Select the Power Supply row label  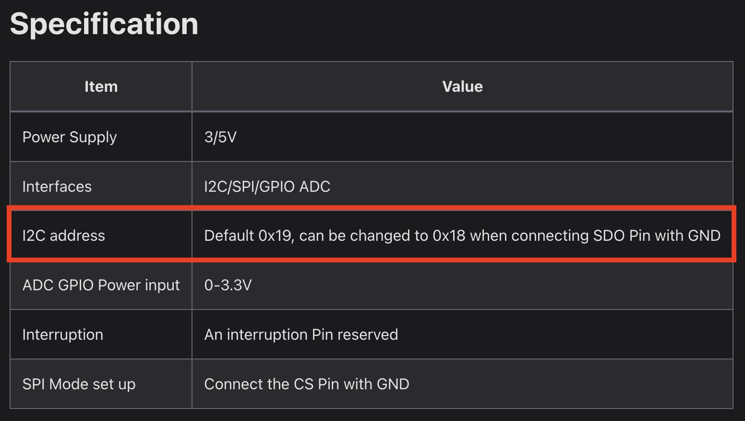[70, 137]
